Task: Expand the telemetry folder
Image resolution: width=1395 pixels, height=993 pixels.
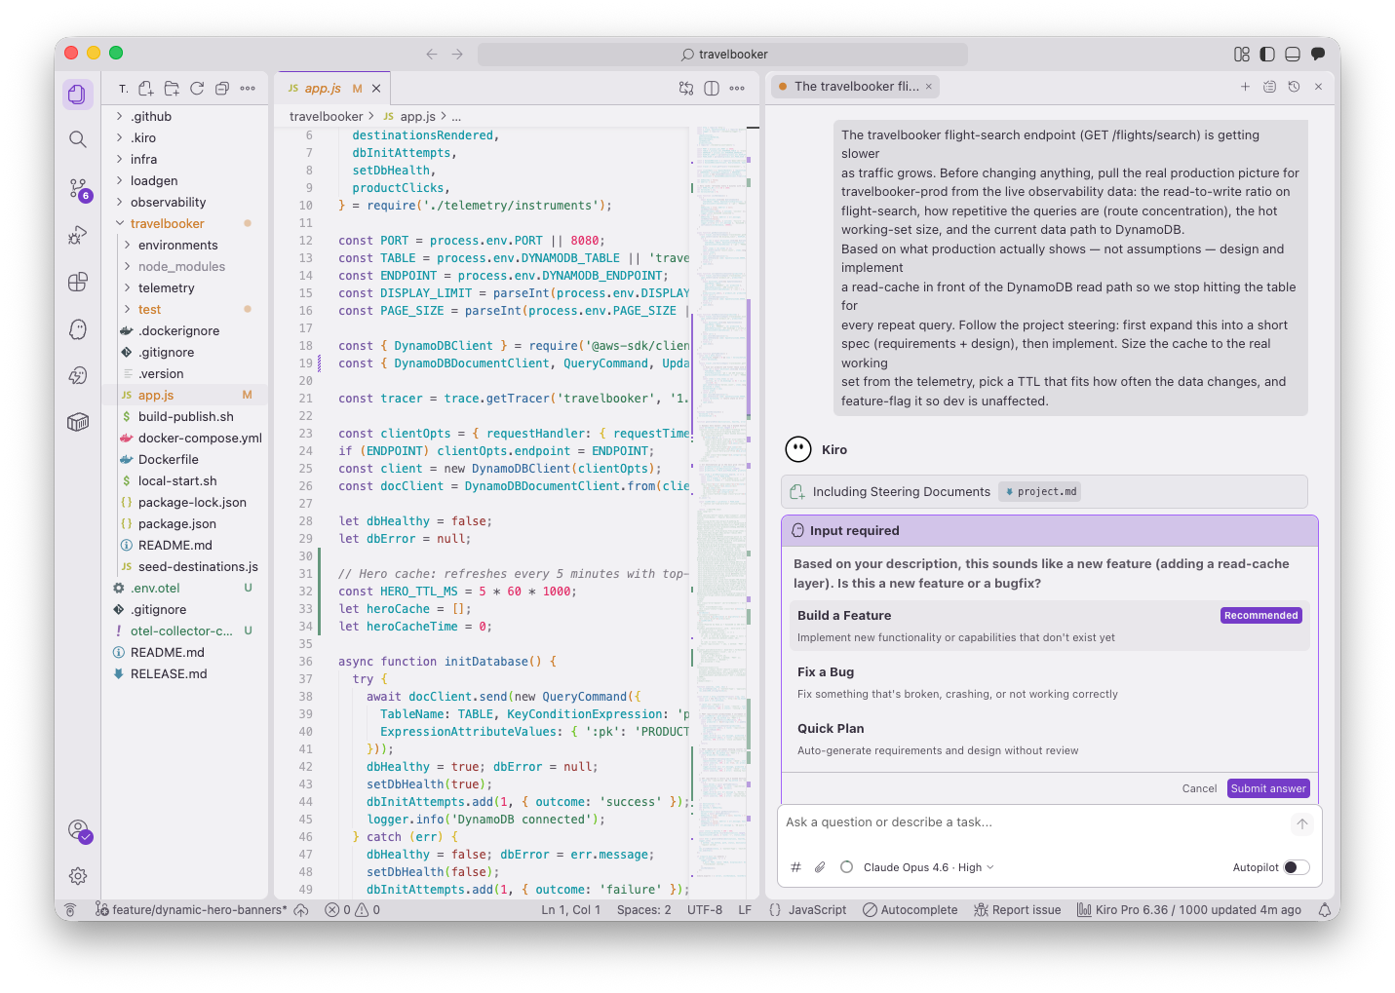Action: click(x=185, y=287)
